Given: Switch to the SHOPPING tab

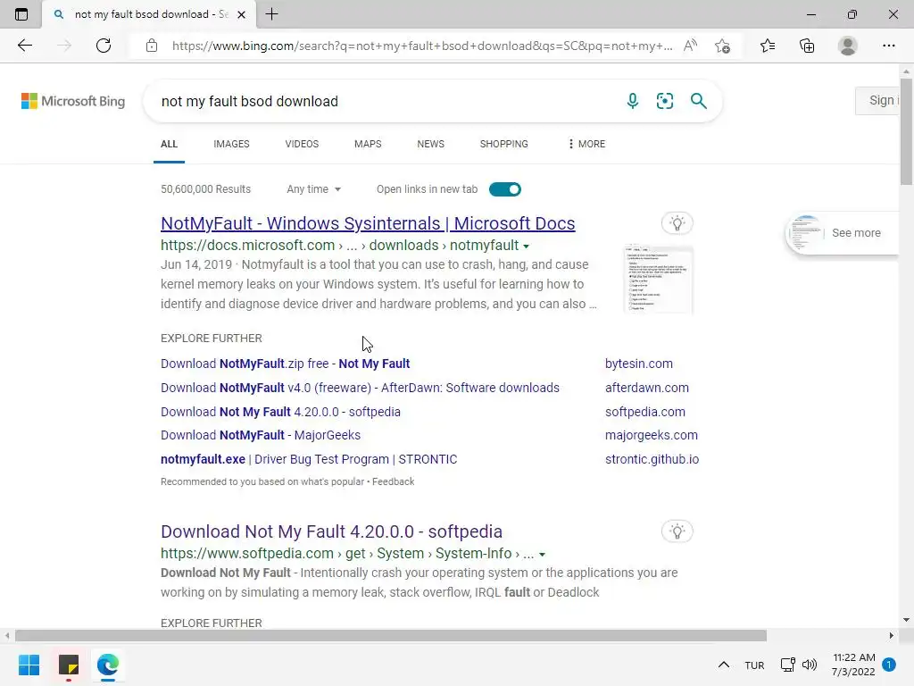Looking at the screenshot, I should (x=504, y=144).
